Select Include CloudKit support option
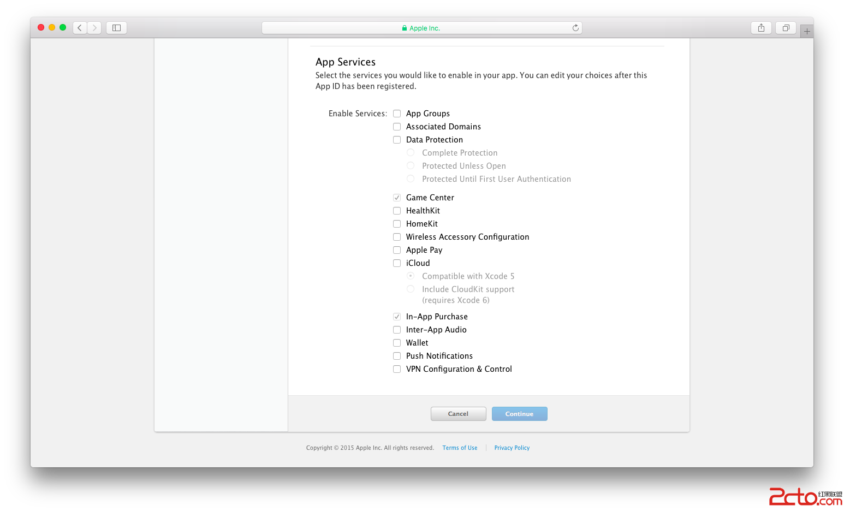The width and height of the screenshot is (844, 511). tap(411, 289)
